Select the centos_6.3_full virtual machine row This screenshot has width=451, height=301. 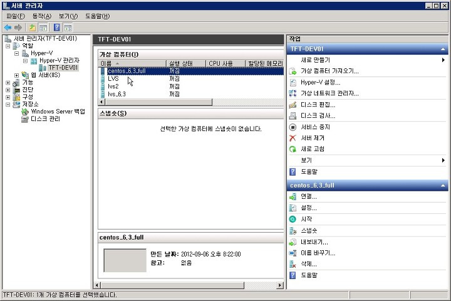(191, 71)
